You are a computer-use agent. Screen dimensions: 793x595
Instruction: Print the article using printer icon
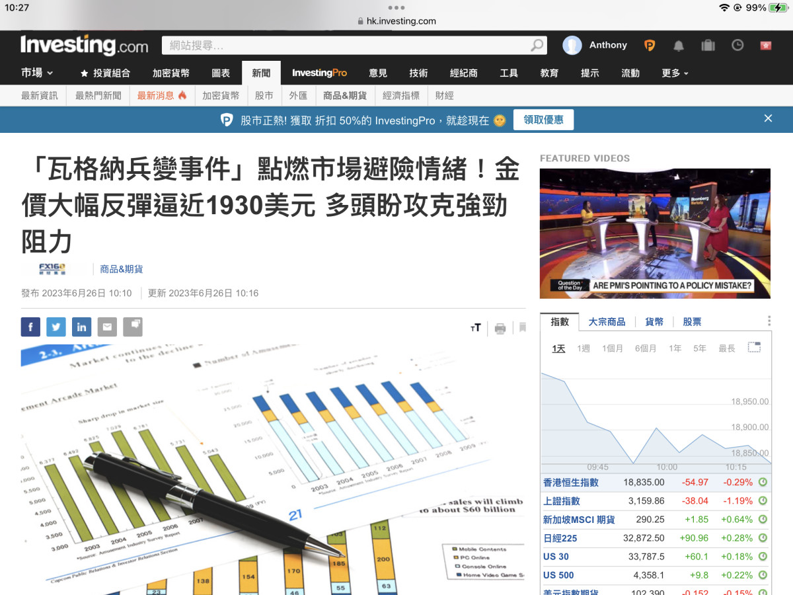pos(500,328)
